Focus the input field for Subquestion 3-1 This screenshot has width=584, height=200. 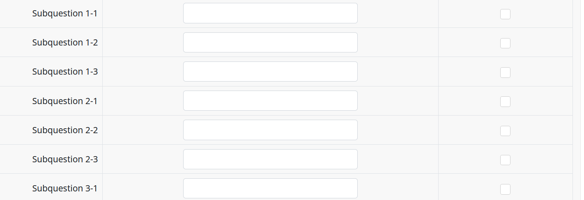270,188
